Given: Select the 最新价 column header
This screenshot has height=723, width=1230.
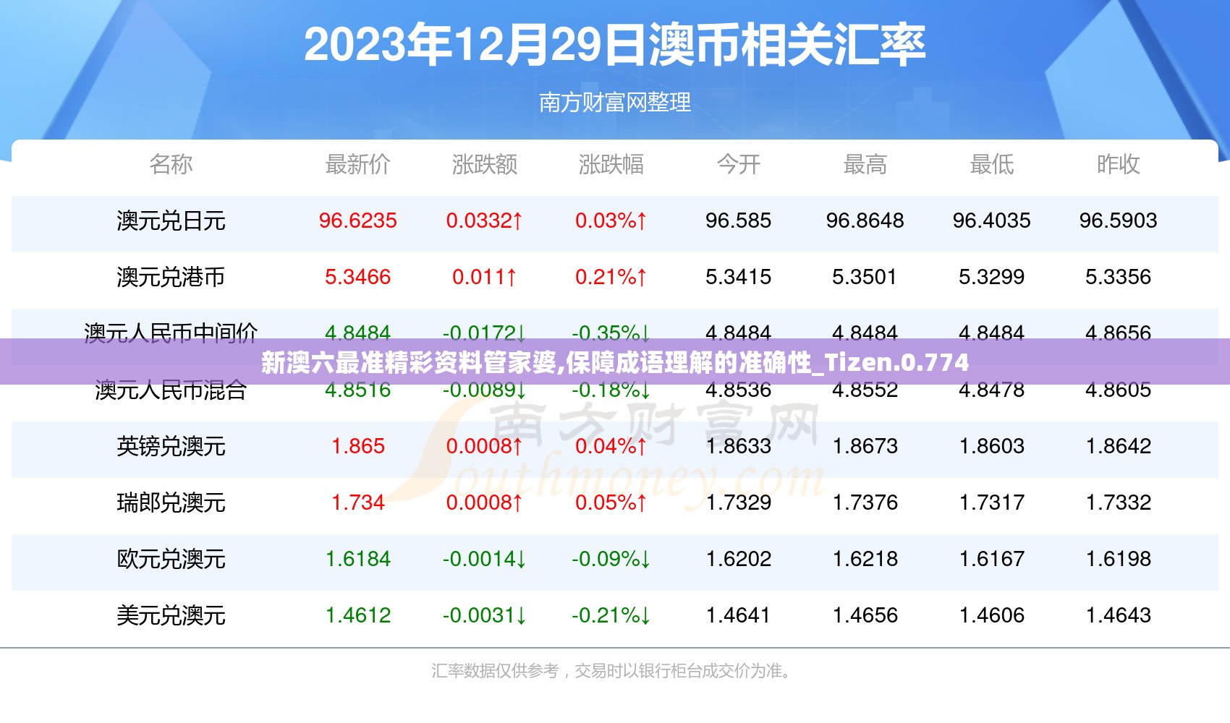Looking at the screenshot, I should tap(358, 164).
